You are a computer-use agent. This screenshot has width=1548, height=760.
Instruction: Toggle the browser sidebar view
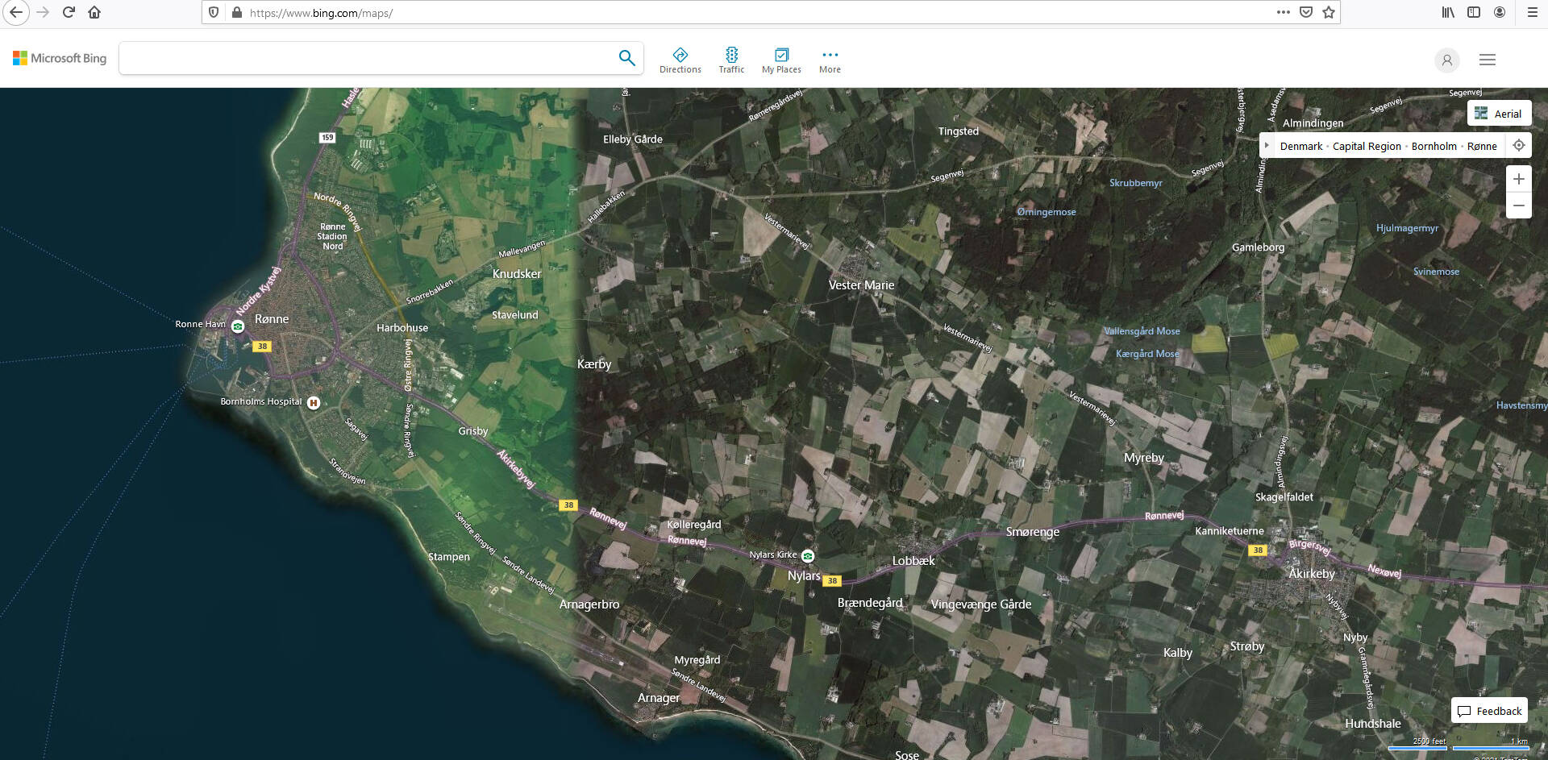click(x=1474, y=12)
